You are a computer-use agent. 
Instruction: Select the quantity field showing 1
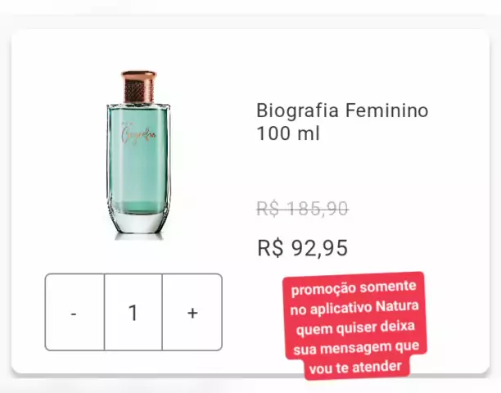click(133, 312)
